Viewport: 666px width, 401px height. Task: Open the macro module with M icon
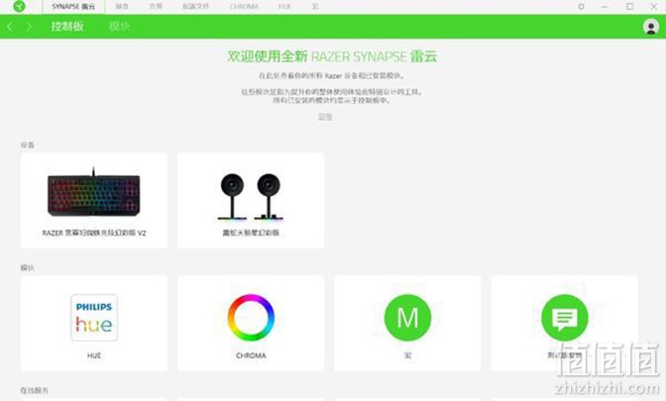pyautogui.click(x=407, y=324)
